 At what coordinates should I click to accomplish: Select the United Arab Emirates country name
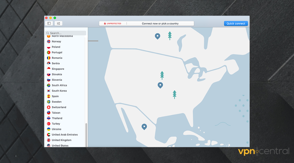click(x=65, y=135)
